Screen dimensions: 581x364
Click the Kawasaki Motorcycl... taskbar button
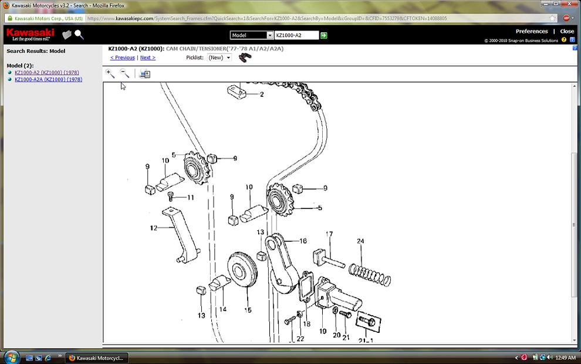[x=97, y=358]
